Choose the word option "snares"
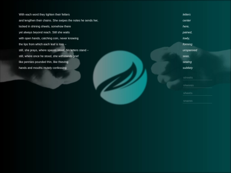This screenshot has height=173, width=231. pos(197,101)
